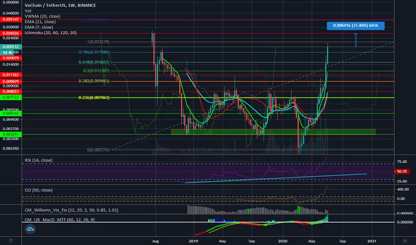This screenshot has height=245, width=416.
Task: Click the Fibonacci 1(0.022239) level label
Action: coord(98,42)
